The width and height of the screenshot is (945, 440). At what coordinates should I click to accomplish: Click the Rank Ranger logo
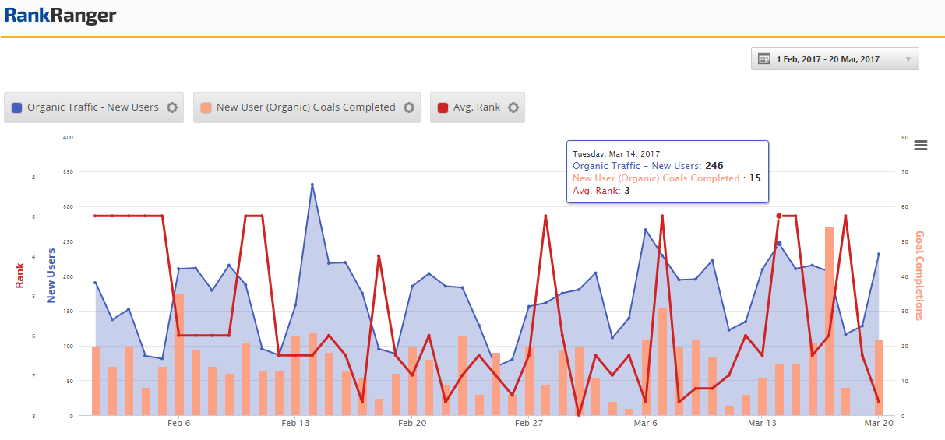[x=60, y=15]
